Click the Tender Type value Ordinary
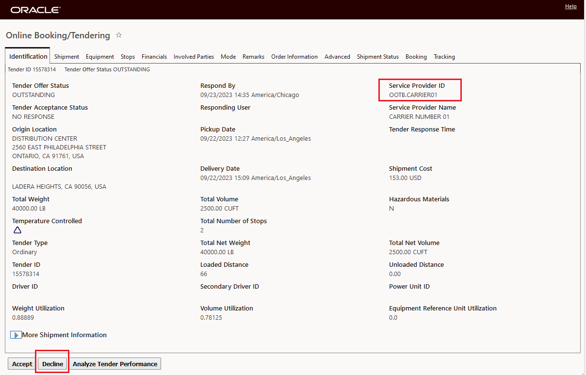 point(25,252)
